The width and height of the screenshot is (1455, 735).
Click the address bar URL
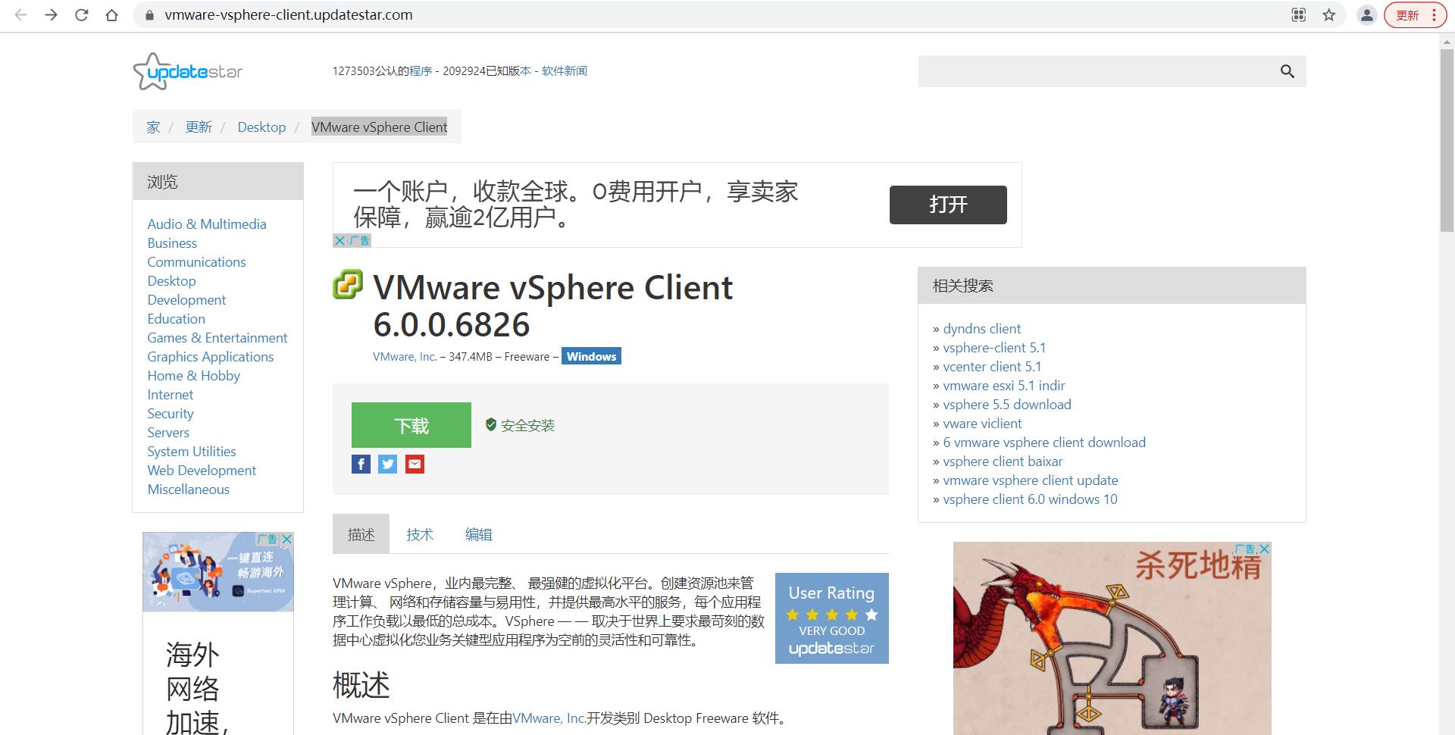tap(289, 15)
